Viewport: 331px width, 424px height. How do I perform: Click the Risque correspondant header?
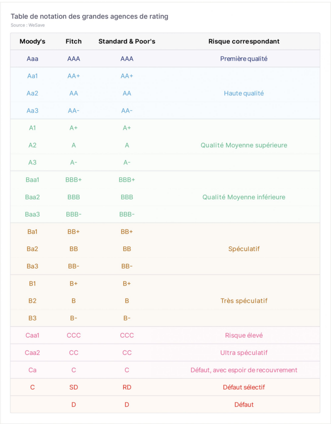coord(244,41)
